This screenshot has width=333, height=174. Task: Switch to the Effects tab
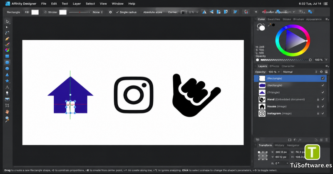(x=274, y=66)
